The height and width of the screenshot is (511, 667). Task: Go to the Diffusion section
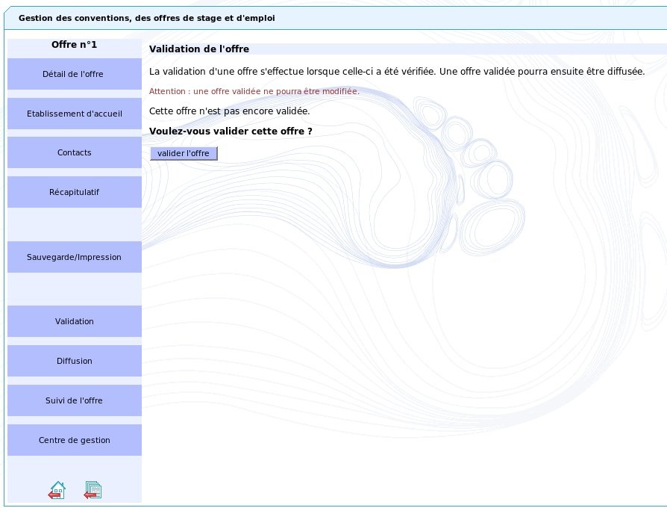click(x=74, y=361)
